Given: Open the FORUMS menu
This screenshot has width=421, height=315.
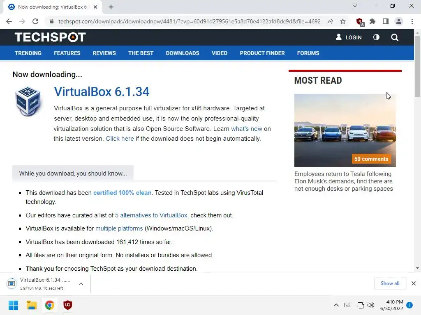Looking at the screenshot, I should [308, 53].
